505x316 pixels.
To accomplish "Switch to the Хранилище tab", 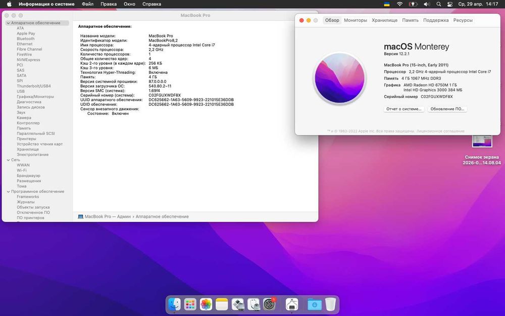I will 384,20.
